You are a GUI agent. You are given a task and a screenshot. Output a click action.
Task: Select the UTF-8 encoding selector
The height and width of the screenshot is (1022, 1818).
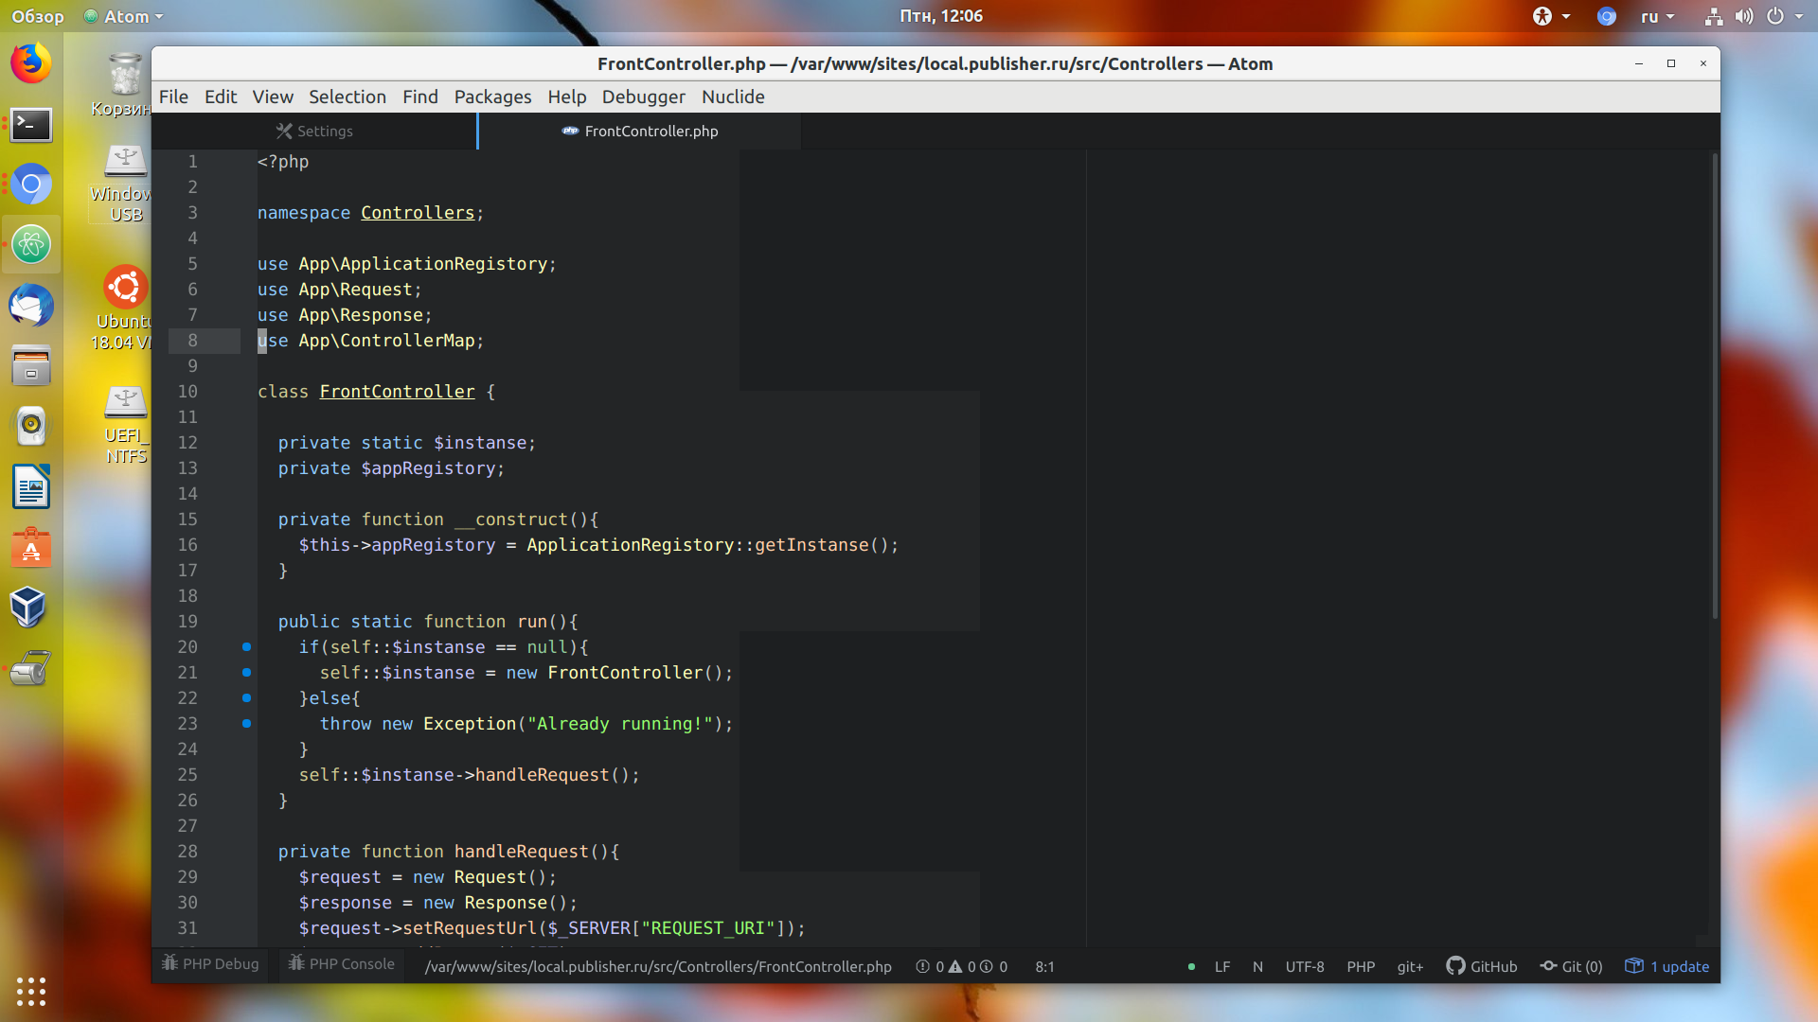click(x=1305, y=966)
